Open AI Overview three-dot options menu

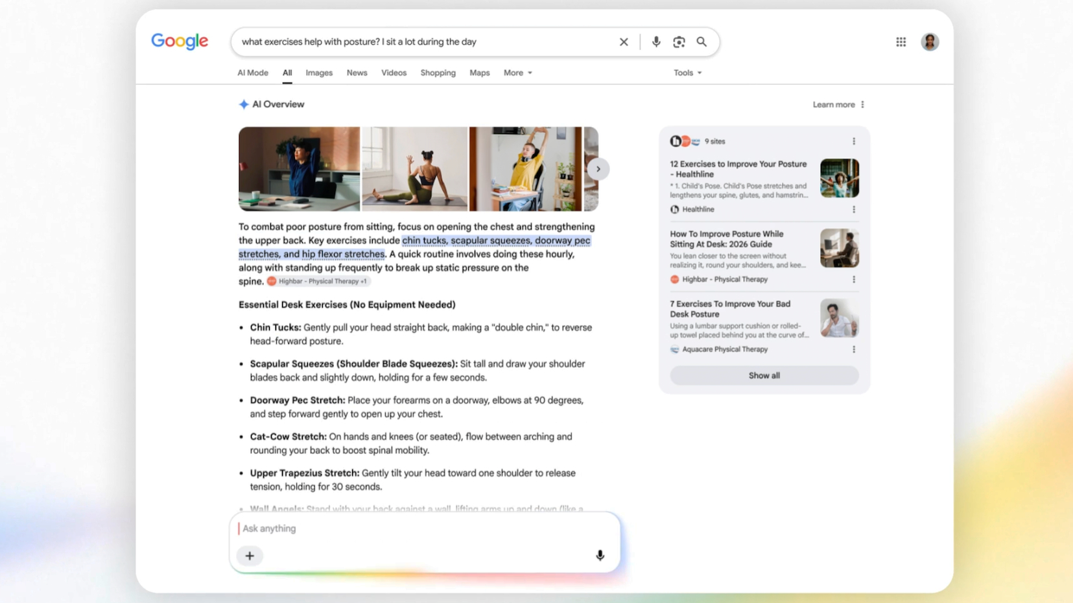pos(862,104)
